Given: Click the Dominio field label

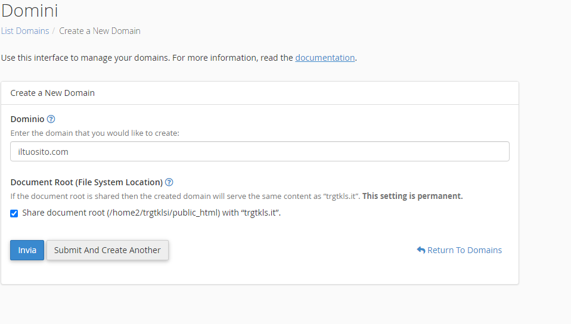Looking at the screenshot, I should [x=27, y=119].
